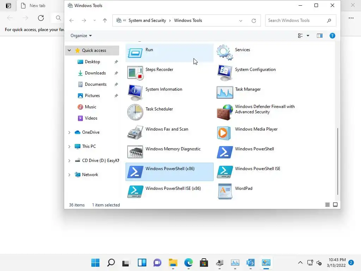This screenshot has width=361, height=271.
Task: Toggle the preview pane icon
Action: pyautogui.click(x=319, y=36)
